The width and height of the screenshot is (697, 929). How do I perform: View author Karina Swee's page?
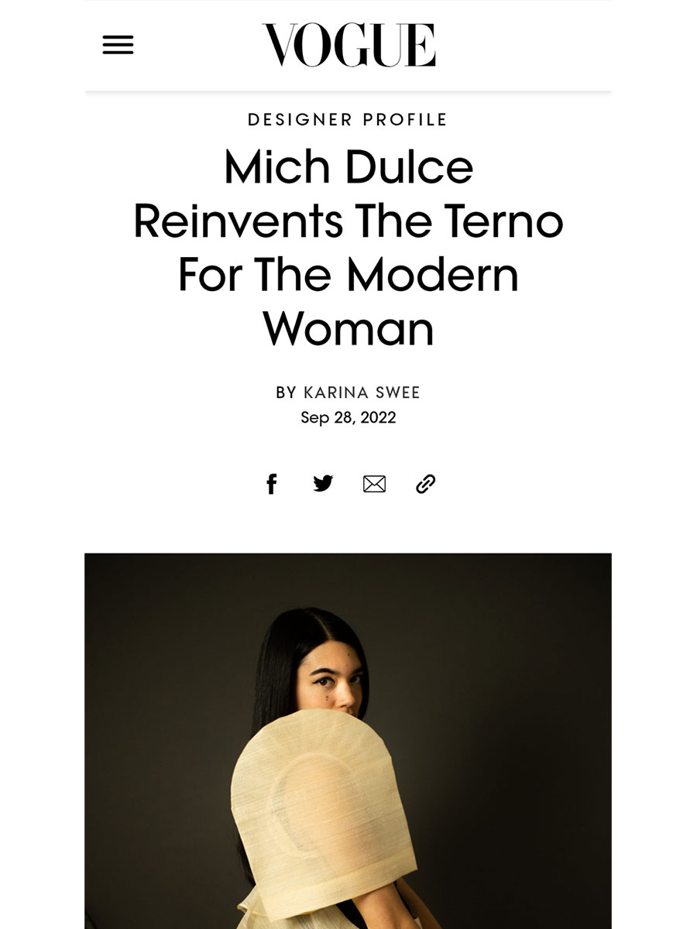pos(362,393)
